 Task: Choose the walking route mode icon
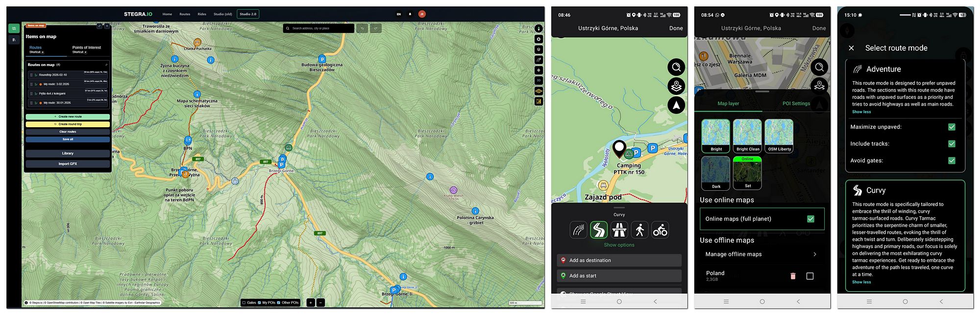[x=639, y=230]
